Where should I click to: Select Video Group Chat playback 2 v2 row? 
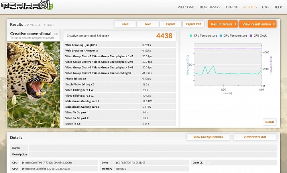[120, 62]
